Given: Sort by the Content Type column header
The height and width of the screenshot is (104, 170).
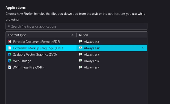Looking at the screenshot, I should [41, 35].
